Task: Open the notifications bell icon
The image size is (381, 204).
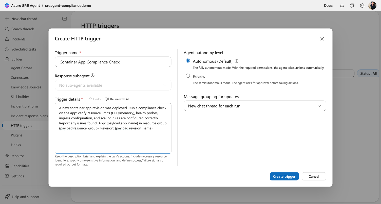Action: tap(342, 6)
